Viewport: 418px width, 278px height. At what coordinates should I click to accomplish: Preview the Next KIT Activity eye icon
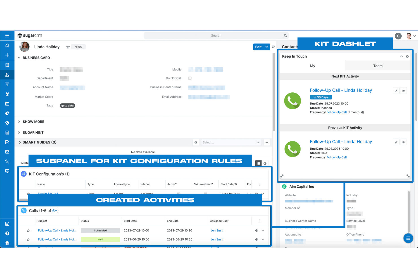(x=404, y=91)
